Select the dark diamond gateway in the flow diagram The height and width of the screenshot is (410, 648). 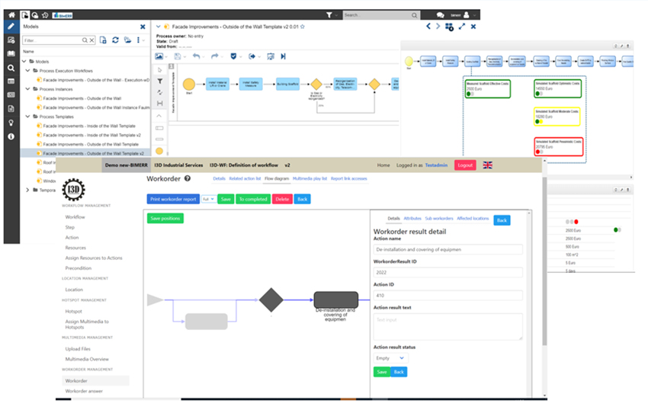pyautogui.click(x=271, y=299)
